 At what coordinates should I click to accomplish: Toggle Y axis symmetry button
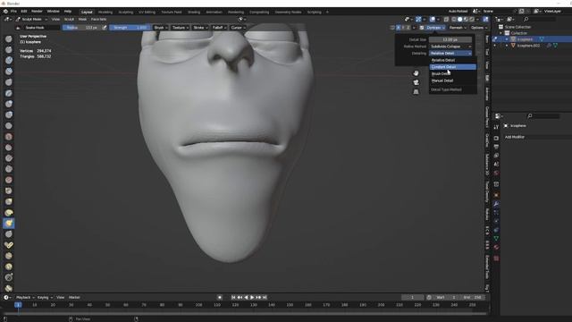tap(403, 28)
